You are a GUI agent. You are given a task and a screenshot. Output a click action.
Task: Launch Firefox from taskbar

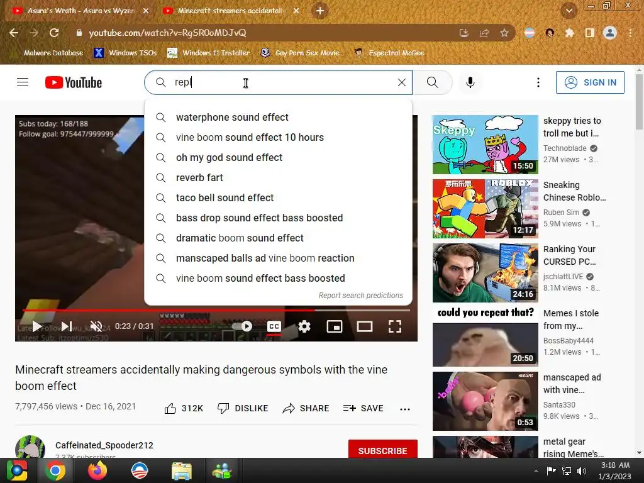[x=97, y=470]
